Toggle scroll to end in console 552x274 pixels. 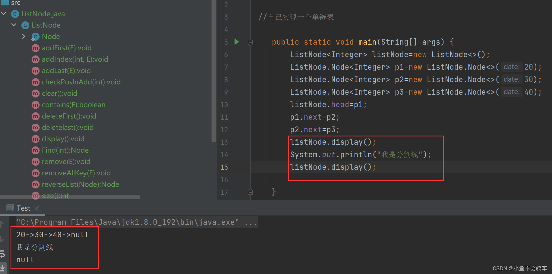coord(2,268)
